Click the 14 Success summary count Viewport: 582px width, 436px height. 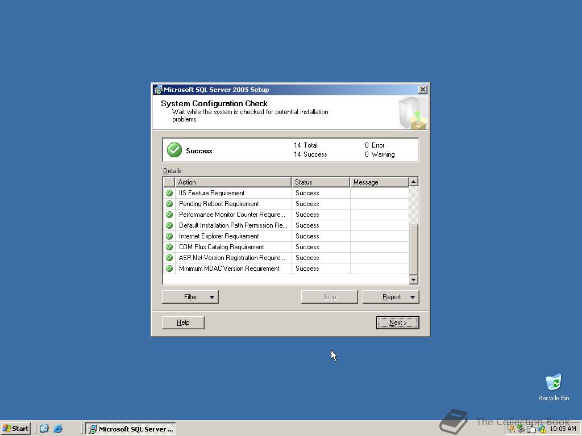point(310,154)
